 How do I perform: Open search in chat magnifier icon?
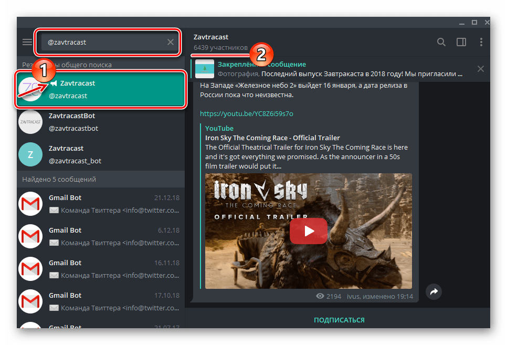click(441, 42)
